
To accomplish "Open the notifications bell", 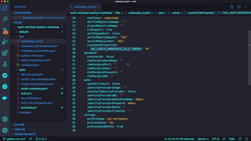I will click(x=247, y=139).
